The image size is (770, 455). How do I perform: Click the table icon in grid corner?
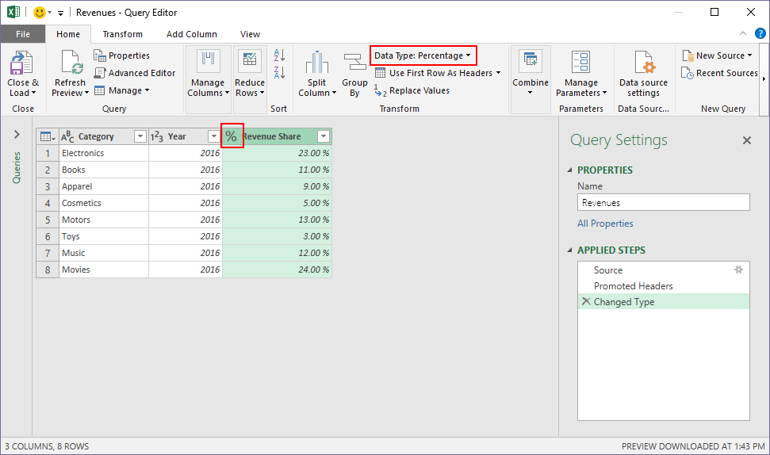click(x=47, y=136)
